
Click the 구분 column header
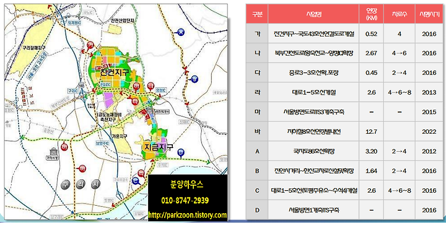257,14
